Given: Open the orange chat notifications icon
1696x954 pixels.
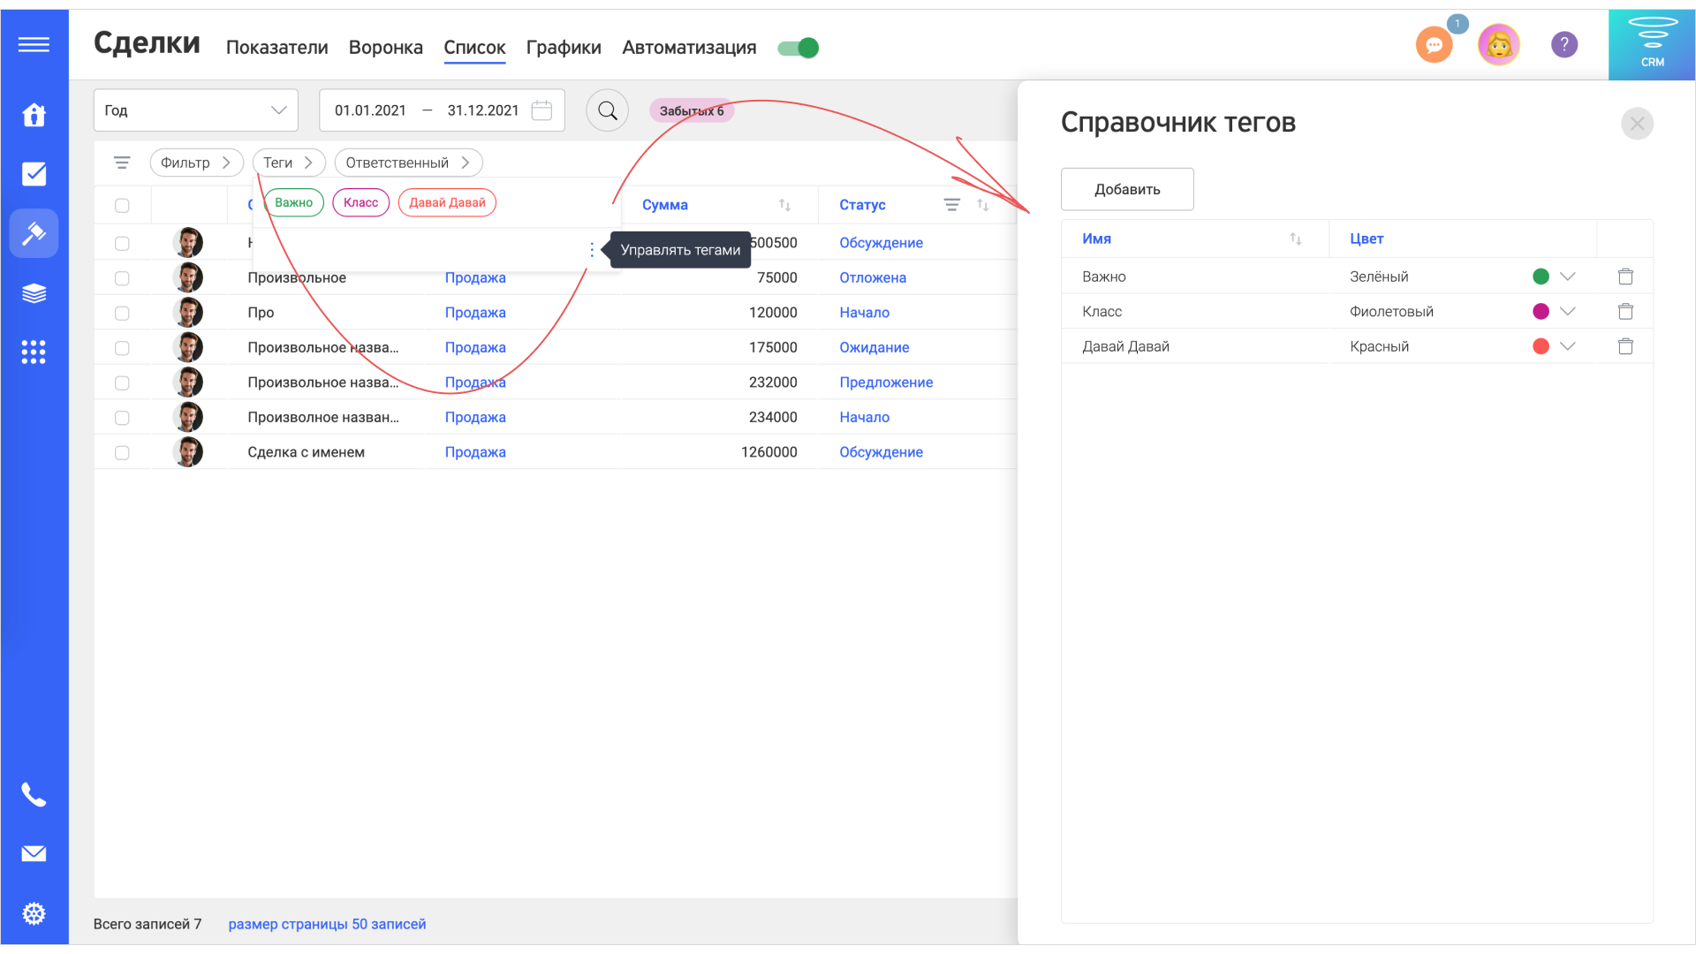Looking at the screenshot, I should coord(1434,45).
